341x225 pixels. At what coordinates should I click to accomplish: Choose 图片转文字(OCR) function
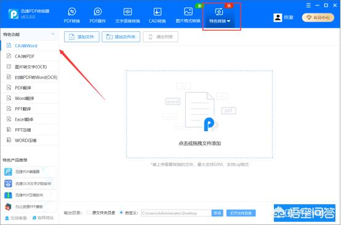point(30,67)
